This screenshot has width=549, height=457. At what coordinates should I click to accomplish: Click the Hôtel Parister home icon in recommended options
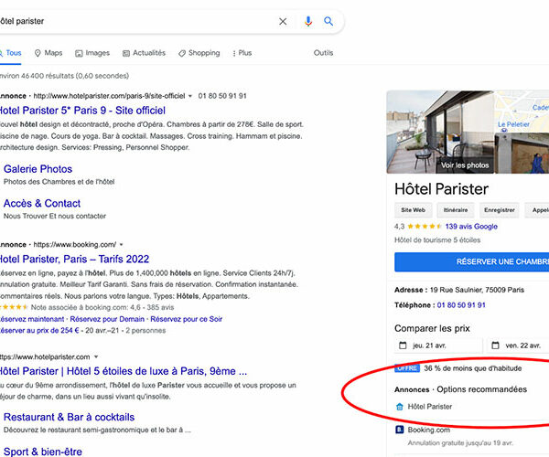400,406
